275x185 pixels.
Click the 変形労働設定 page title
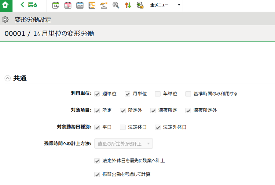(33, 20)
